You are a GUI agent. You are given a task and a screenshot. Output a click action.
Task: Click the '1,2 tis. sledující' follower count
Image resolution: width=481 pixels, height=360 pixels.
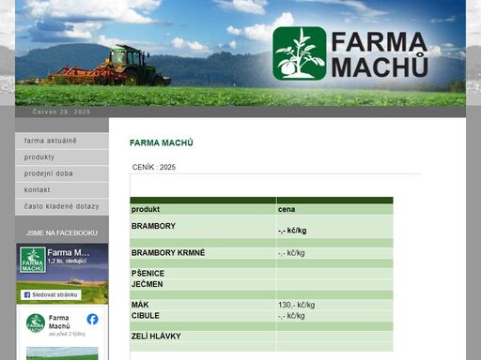(67, 261)
